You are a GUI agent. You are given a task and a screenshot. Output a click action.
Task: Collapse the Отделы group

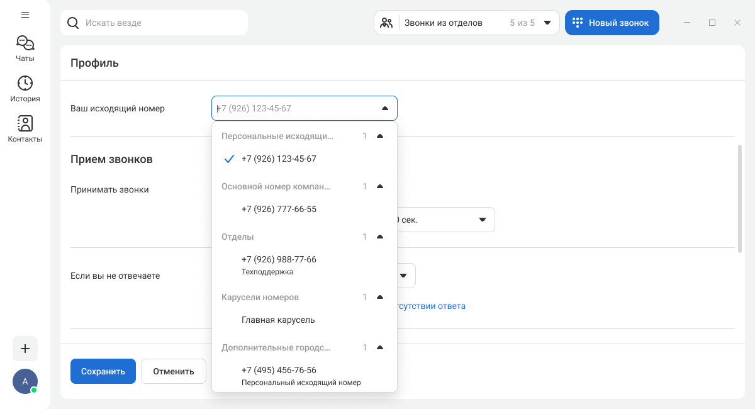click(x=379, y=237)
